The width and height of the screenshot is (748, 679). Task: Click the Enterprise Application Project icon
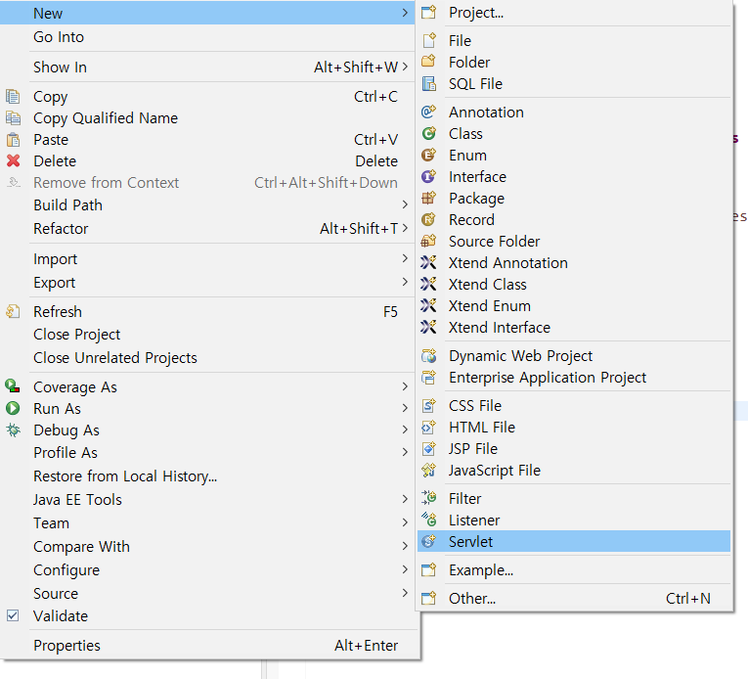(428, 378)
